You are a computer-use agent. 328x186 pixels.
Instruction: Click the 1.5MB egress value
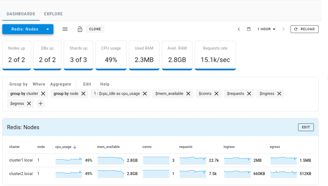point(306,161)
